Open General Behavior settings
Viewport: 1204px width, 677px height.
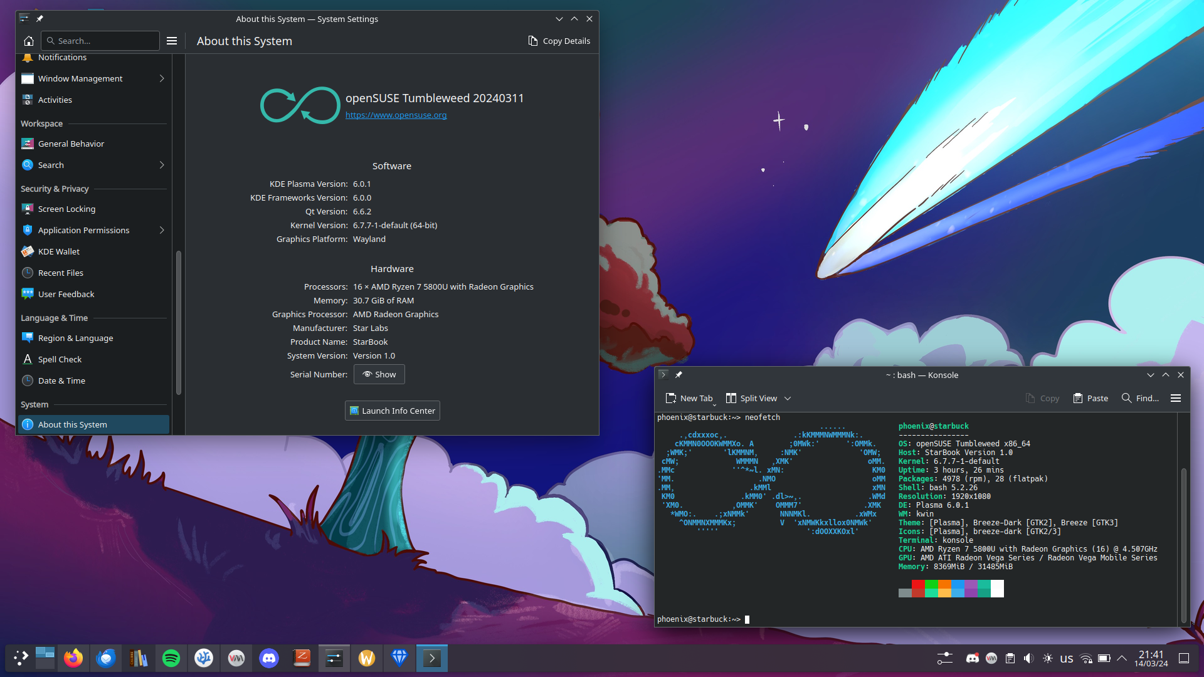pos(94,144)
